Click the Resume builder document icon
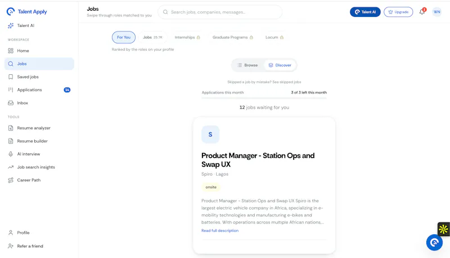Image resolution: width=450 pixels, height=258 pixels. click(11, 141)
